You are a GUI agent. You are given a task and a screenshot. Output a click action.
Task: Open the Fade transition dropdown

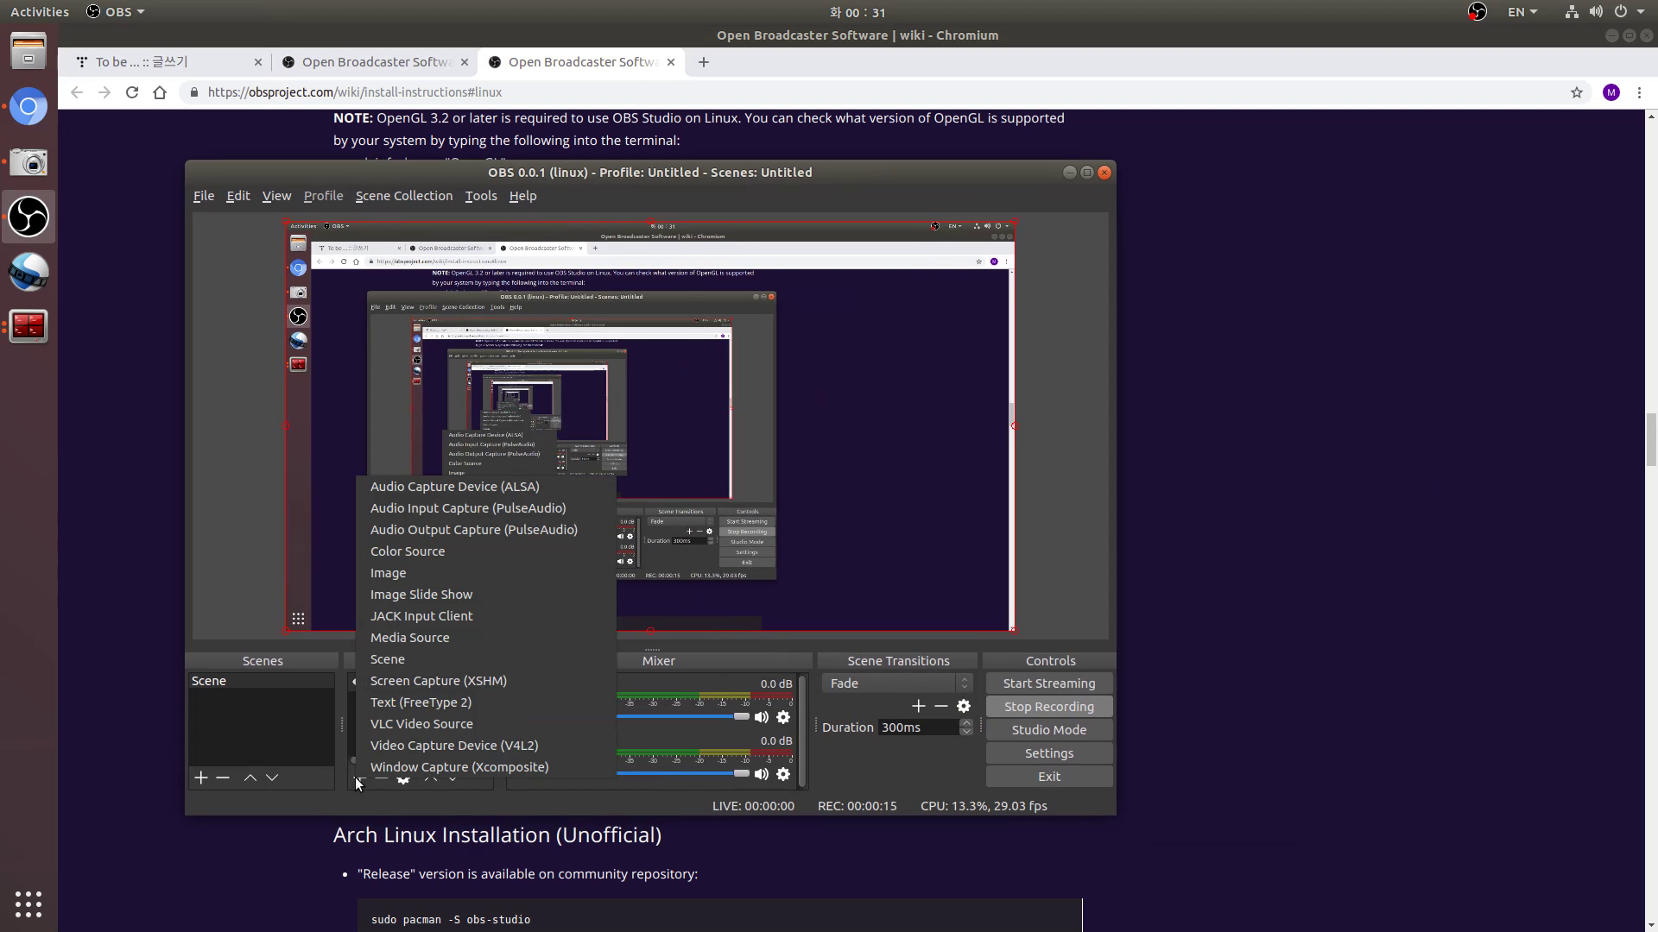pyautogui.click(x=898, y=683)
